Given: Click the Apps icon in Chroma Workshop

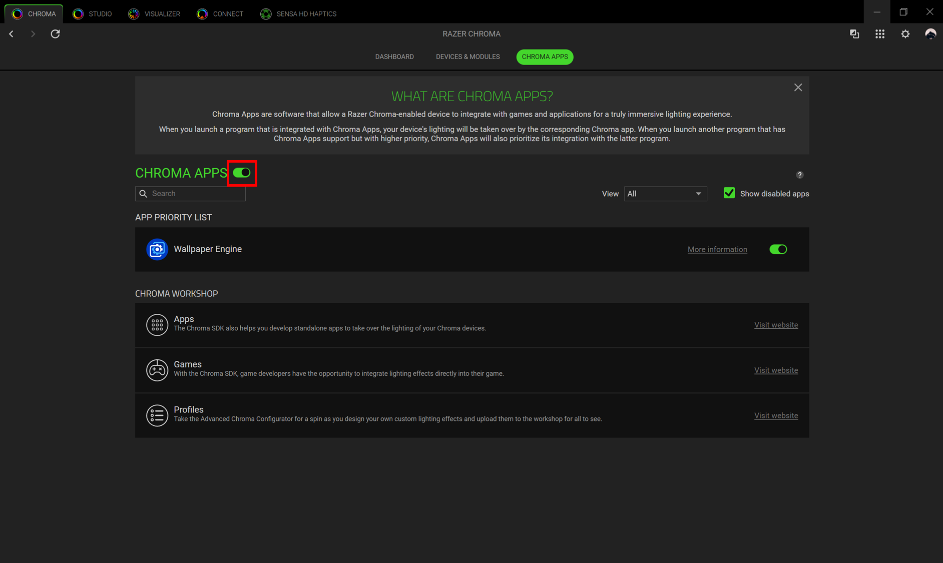Looking at the screenshot, I should coord(157,325).
